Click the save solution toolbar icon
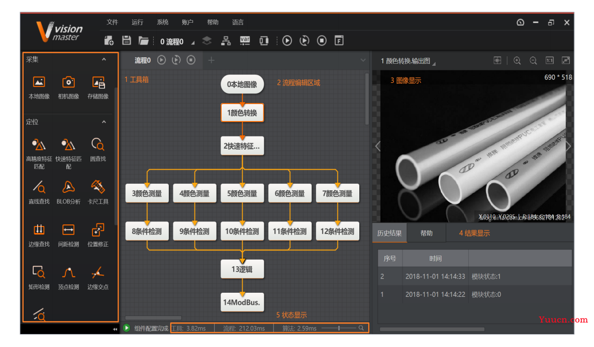 (127, 41)
